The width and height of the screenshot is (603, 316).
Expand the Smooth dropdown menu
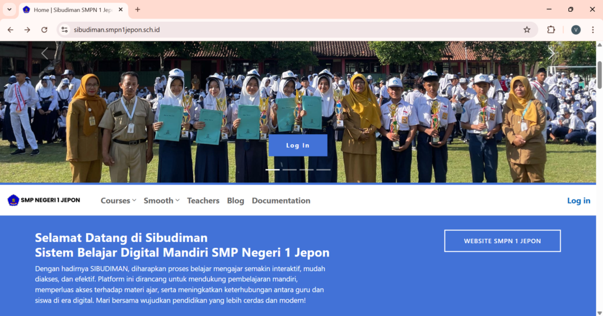pos(161,201)
